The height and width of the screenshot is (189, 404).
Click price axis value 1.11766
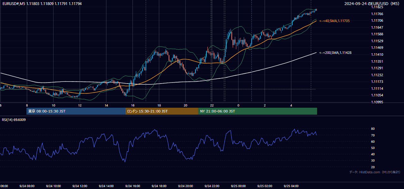pos(378,14)
